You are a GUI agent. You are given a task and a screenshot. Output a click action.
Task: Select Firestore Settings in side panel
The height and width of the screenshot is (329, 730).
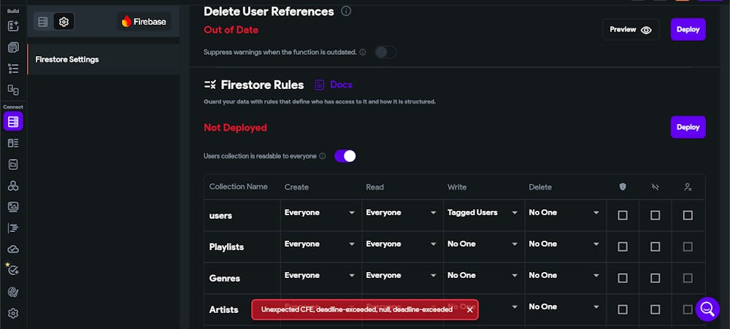click(67, 59)
